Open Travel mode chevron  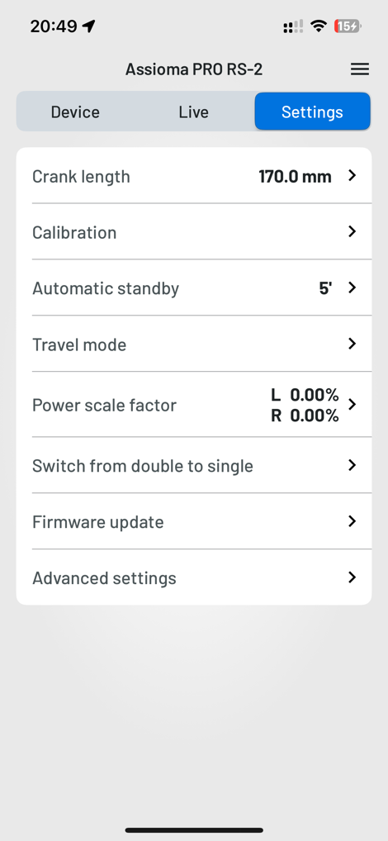click(x=353, y=344)
